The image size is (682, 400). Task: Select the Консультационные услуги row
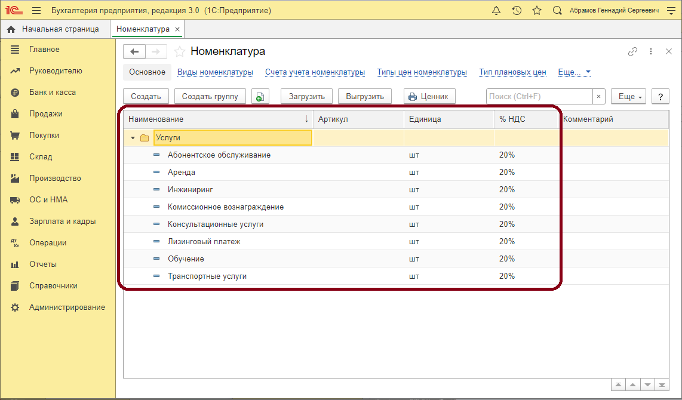[x=215, y=224]
